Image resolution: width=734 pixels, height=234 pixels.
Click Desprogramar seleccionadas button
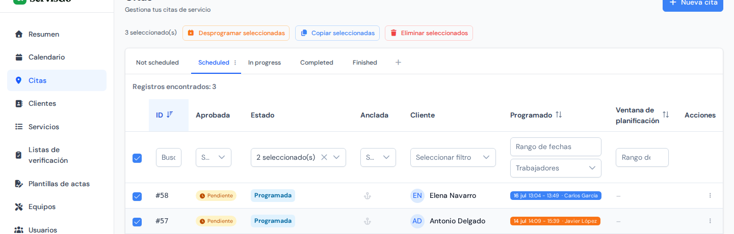coord(236,33)
